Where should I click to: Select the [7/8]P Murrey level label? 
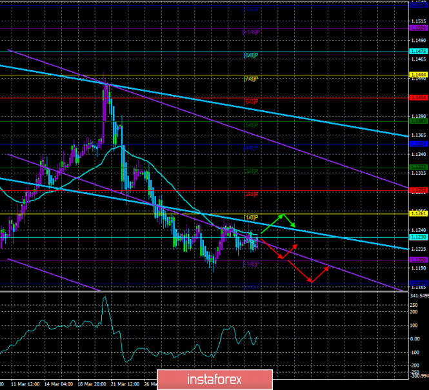click(x=251, y=79)
